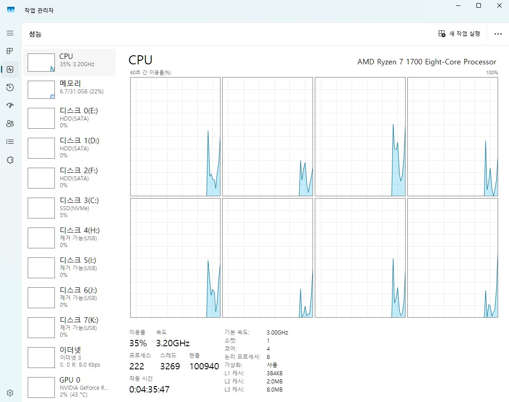This screenshot has width=509, height=402.
Task: Click the AMD Ryzen 7 1700 processor name
Action: [x=426, y=62]
